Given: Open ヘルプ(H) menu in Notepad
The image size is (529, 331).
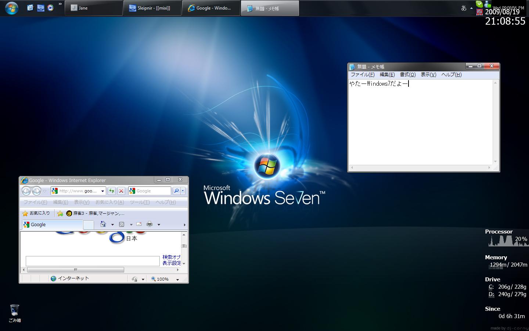Looking at the screenshot, I should pos(451,75).
